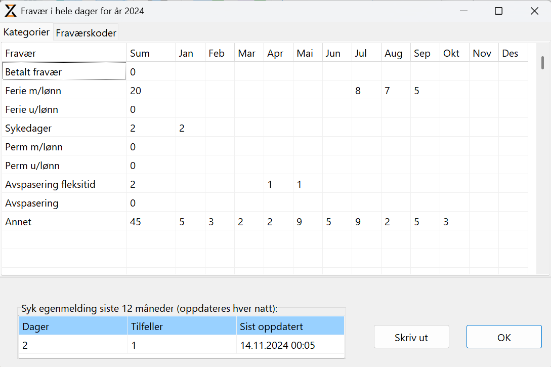The width and height of the screenshot is (551, 367).
Task: Select the 14.11.2024 00:05 timestamp cell
Action: point(290,345)
